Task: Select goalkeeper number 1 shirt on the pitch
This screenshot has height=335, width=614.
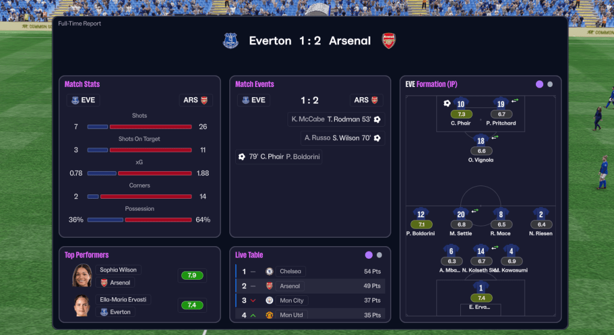Action: point(481,288)
